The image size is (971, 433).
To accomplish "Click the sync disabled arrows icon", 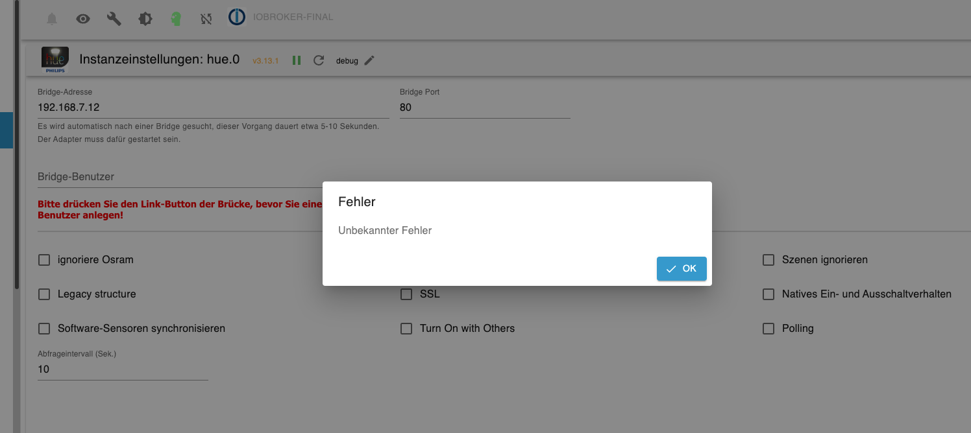I will pyautogui.click(x=206, y=19).
